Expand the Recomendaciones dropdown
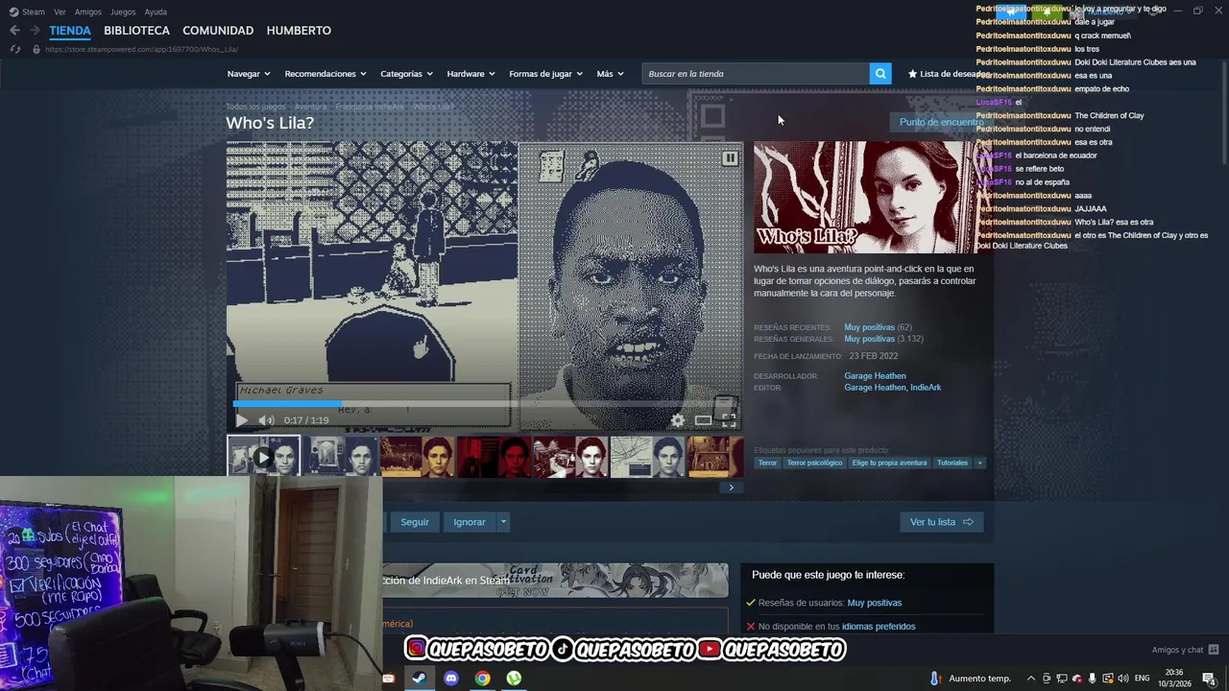This screenshot has width=1229, height=691. [326, 74]
